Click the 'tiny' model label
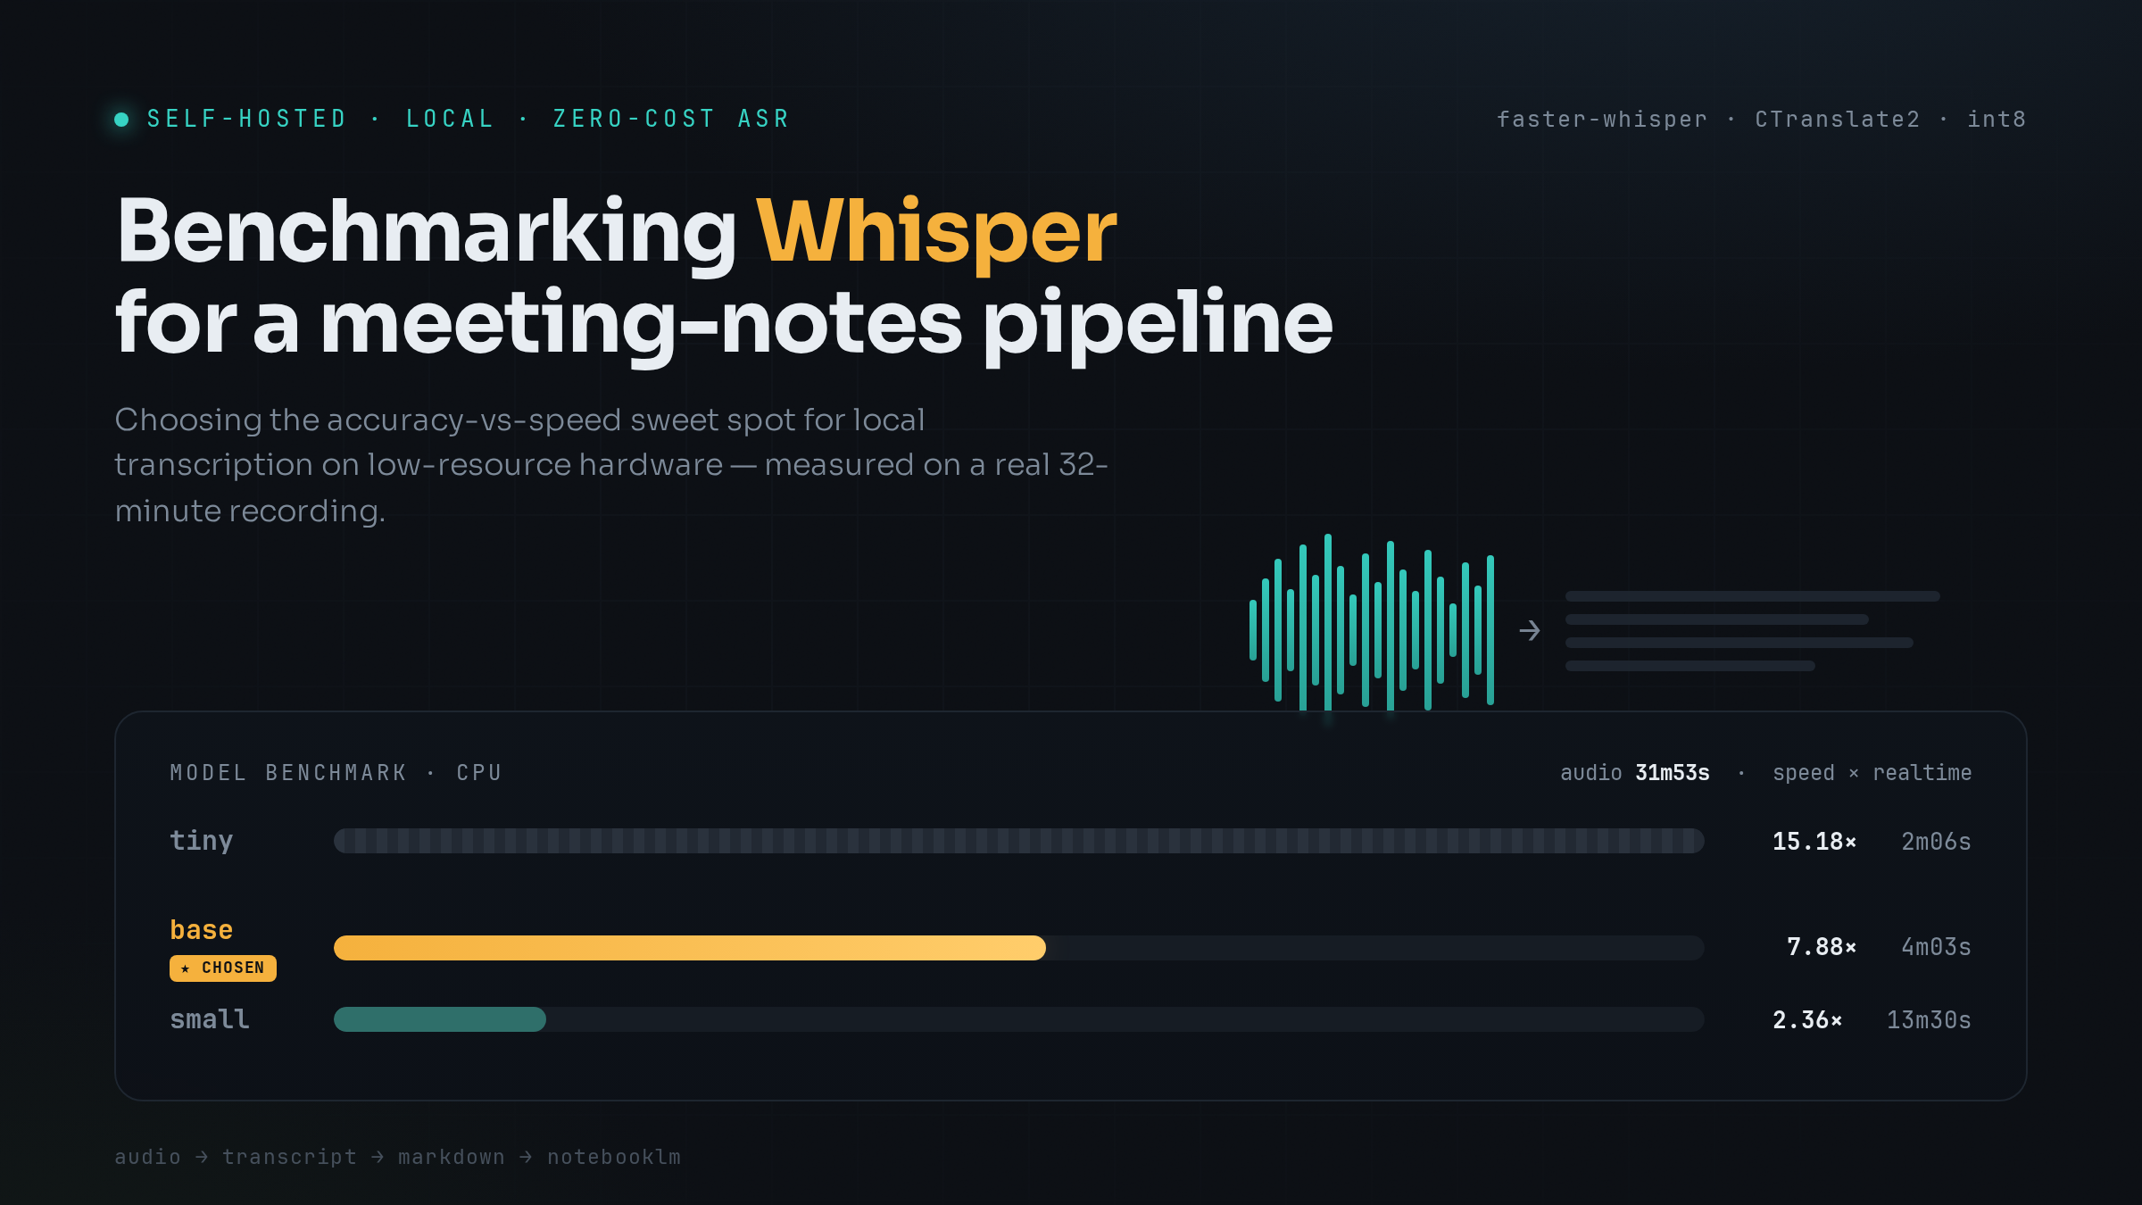This screenshot has height=1205, width=2142. [x=202, y=841]
